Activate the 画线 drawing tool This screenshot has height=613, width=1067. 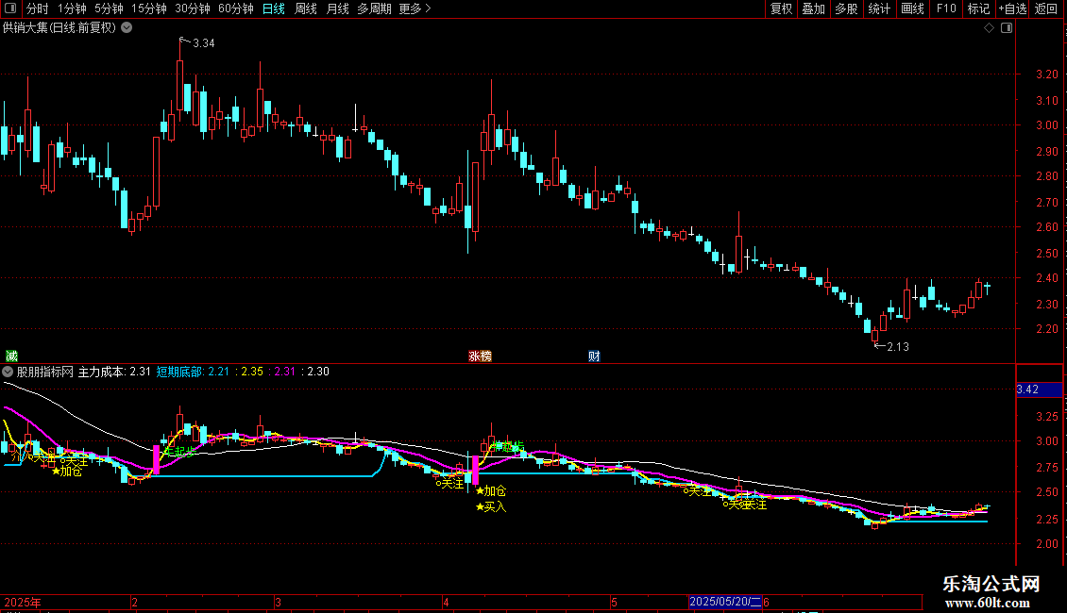pos(912,8)
